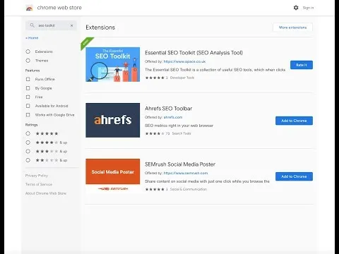The height and width of the screenshot is (254, 339).
Task: Click the Social & Communication category label
Action: pyautogui.click(x=189, y=189)
